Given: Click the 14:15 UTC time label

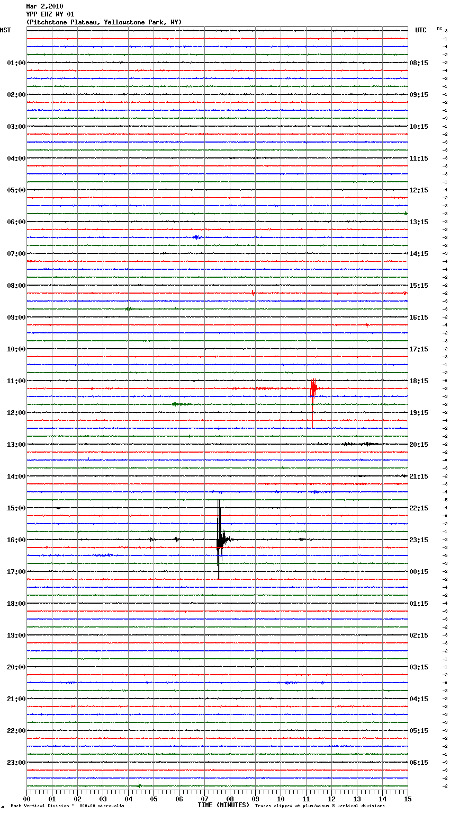Looking at the screenshot, I should point(419,254).
